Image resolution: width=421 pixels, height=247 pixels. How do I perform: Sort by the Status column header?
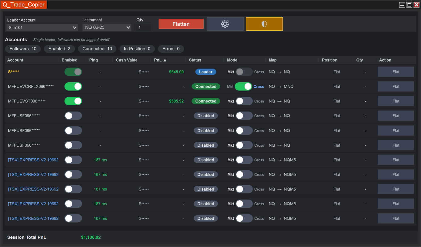tap(195, 60)
